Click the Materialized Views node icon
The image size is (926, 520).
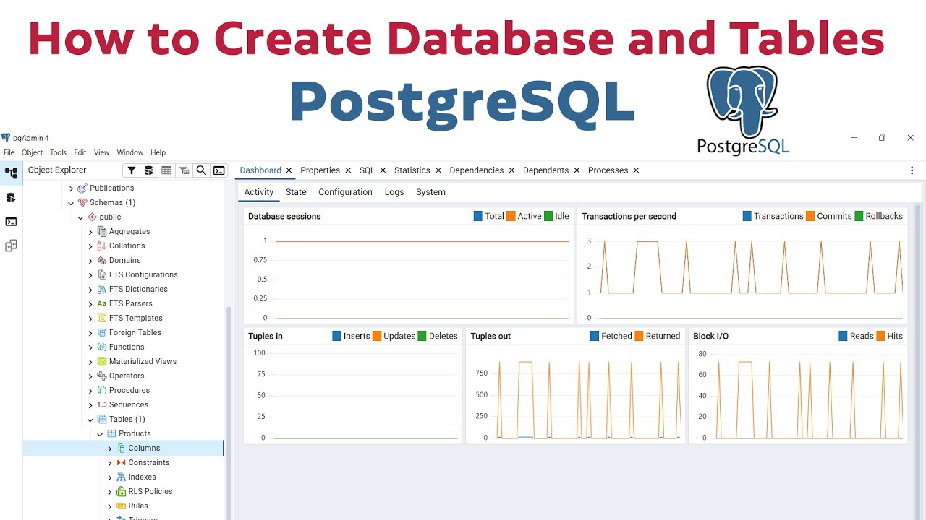tap(102, 361)
